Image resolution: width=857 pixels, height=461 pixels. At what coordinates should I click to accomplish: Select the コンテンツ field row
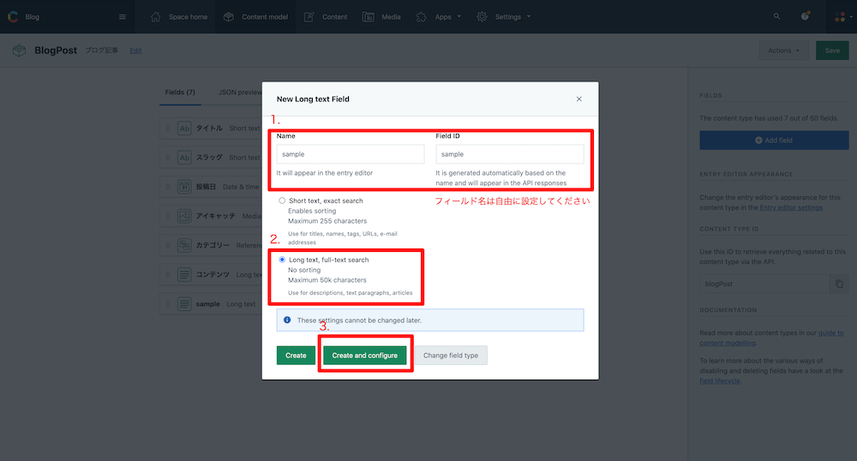[x=211, y=275]
